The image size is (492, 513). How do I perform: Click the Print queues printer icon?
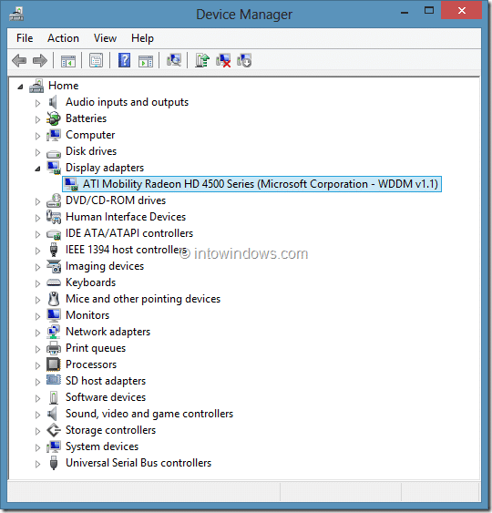(x=54, y=348)
